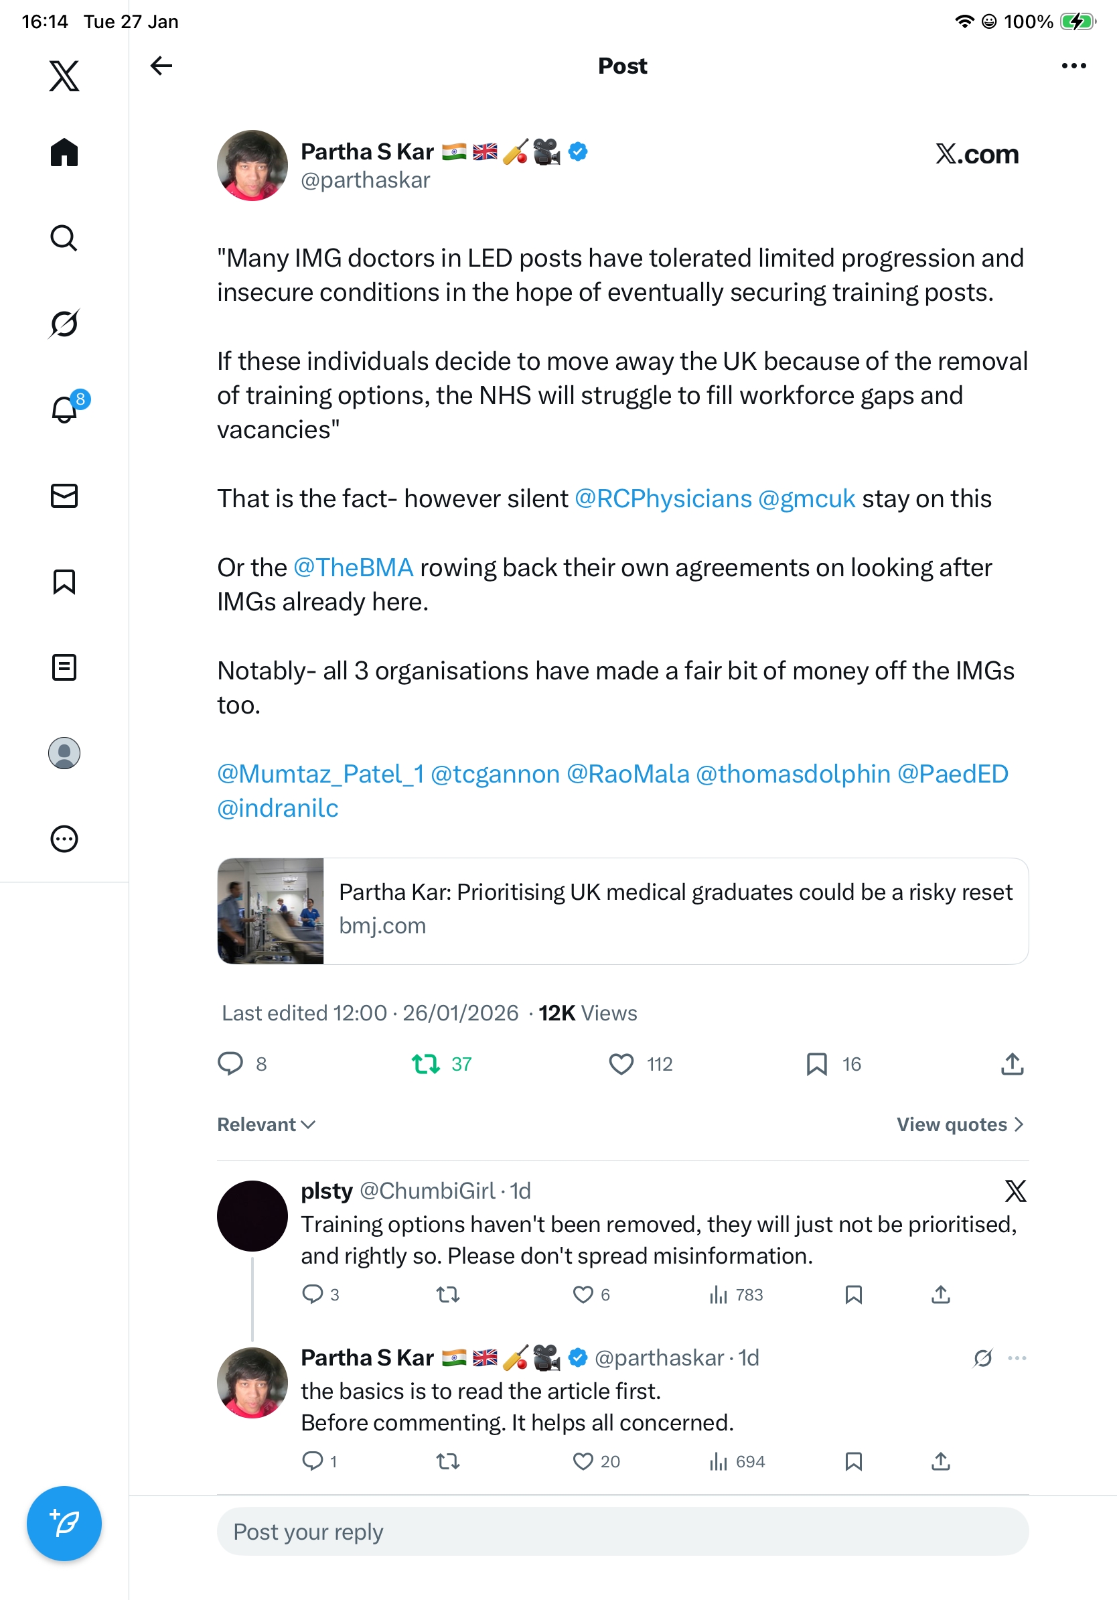Image resolution: width=1117 pixels, height=1600 pixels.
Task: Open the Notifications bell
Action: 64,409
